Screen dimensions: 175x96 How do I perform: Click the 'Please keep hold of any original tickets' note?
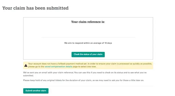(x=83, y=80)
